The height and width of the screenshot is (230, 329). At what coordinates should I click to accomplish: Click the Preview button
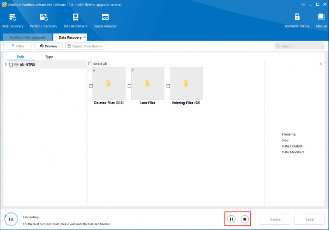tap(49, 46)
